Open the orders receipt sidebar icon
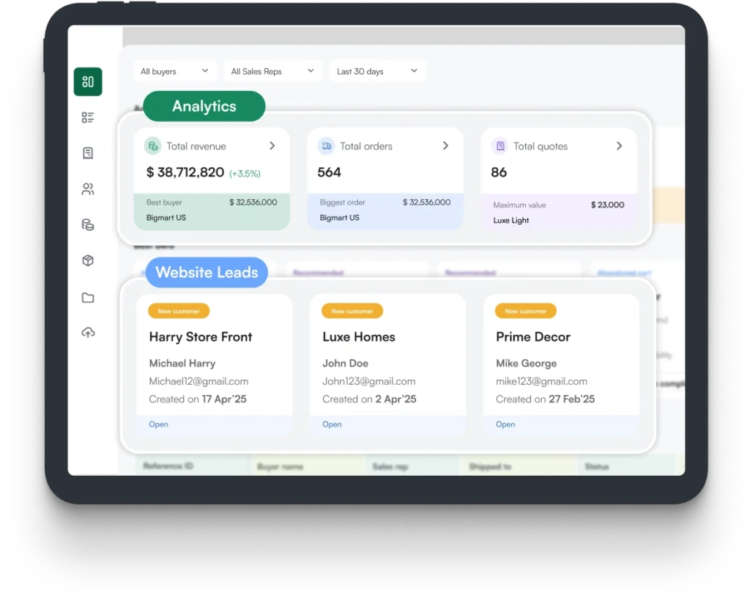 tap(88, 153)
